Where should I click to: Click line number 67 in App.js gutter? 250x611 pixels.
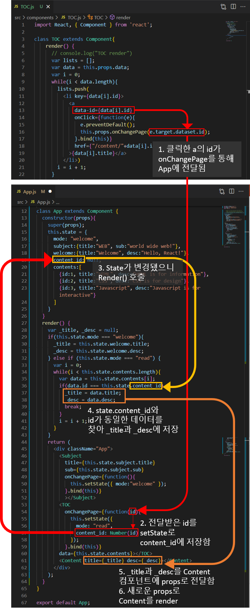pos(24,602)
